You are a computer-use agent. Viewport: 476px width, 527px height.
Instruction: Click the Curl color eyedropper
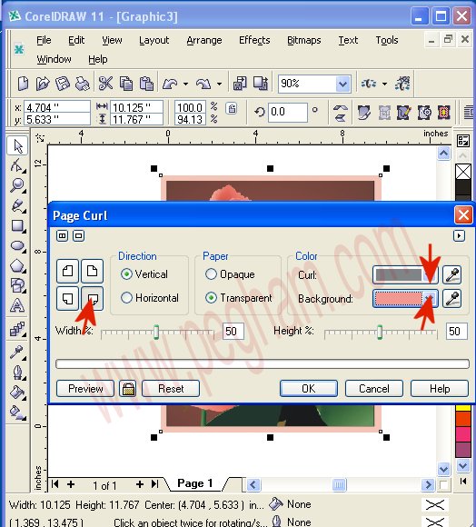[452, 274]
